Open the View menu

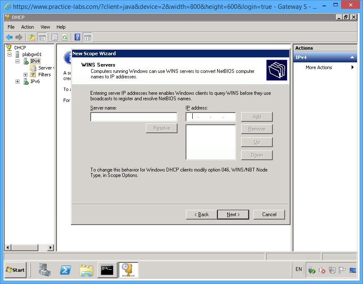click(45, 27)
